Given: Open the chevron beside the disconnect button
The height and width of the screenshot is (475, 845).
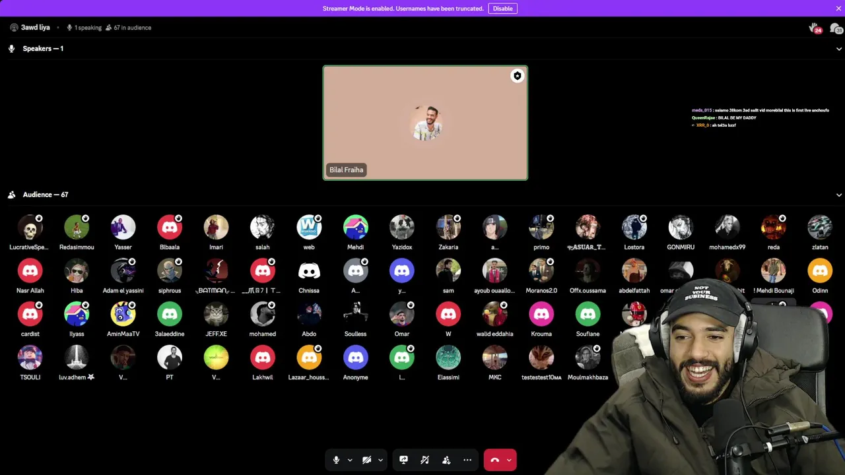Looking at the screenshot, I should point(509,460).
